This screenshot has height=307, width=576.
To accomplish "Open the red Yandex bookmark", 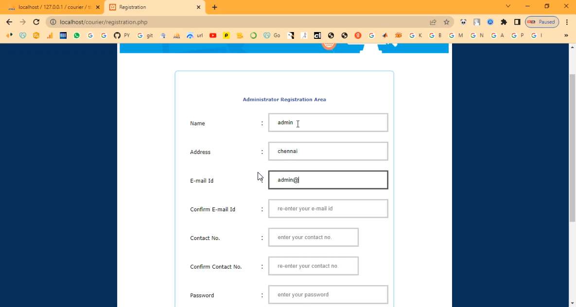I will tap(358, 35).
